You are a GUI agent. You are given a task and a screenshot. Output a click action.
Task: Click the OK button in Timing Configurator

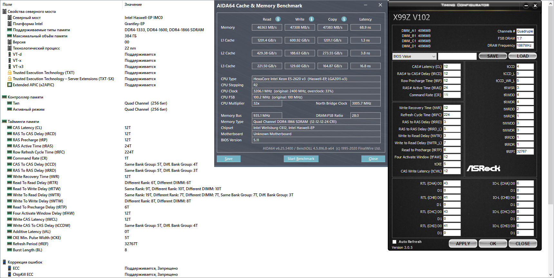tap(493, 244)
